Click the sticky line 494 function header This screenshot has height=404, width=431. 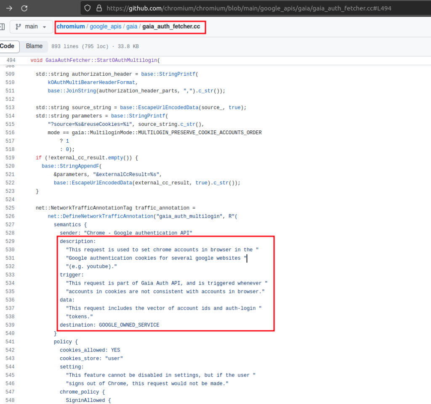(95, 60)
